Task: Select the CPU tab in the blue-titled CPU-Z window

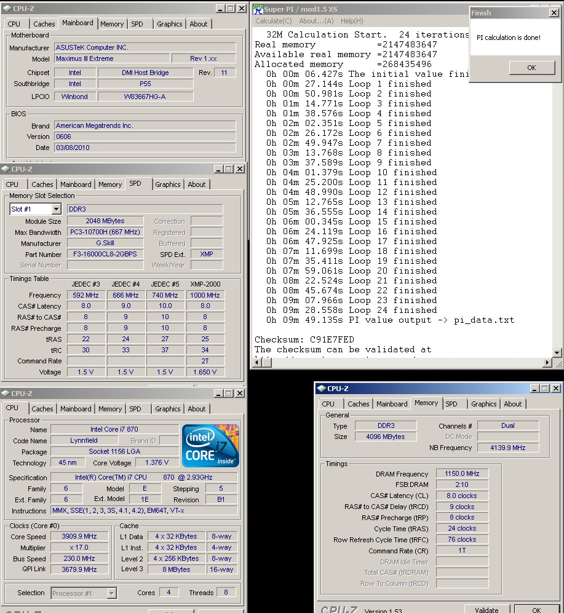Action: coord(328,404)
